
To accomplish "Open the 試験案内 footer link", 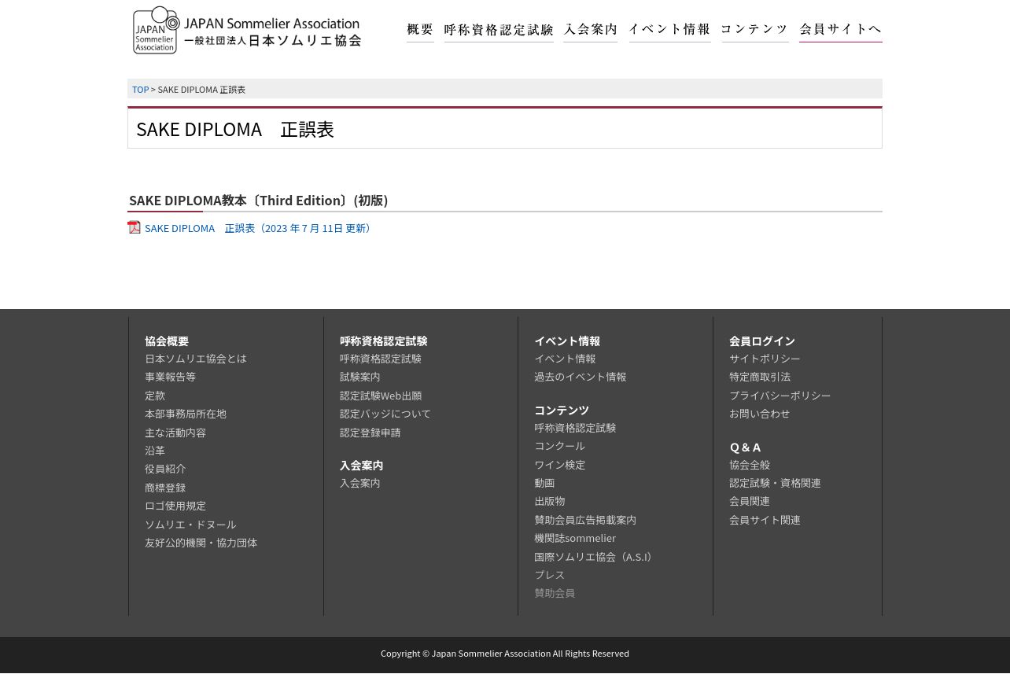I will point(360,377).
